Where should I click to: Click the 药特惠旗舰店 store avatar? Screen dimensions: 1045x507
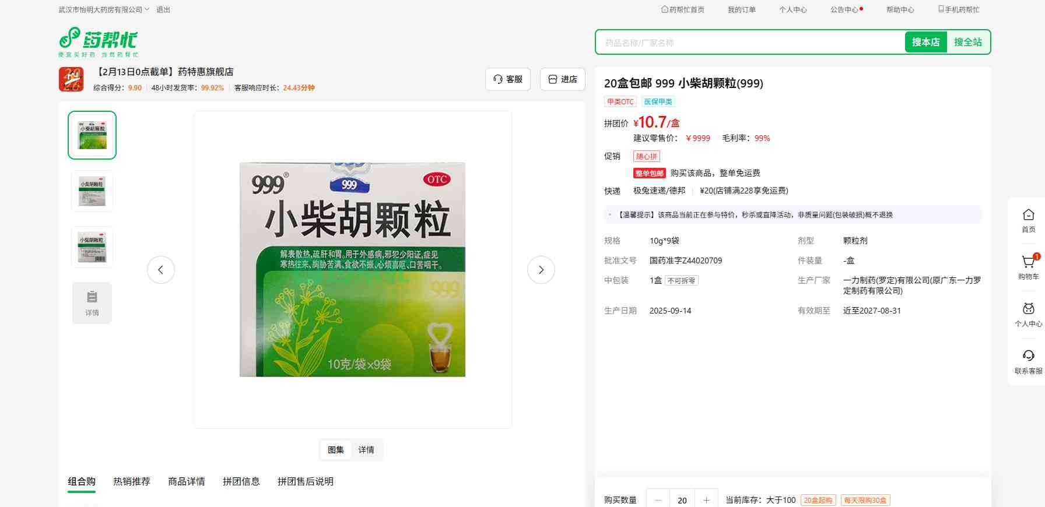tap(71, 79)
